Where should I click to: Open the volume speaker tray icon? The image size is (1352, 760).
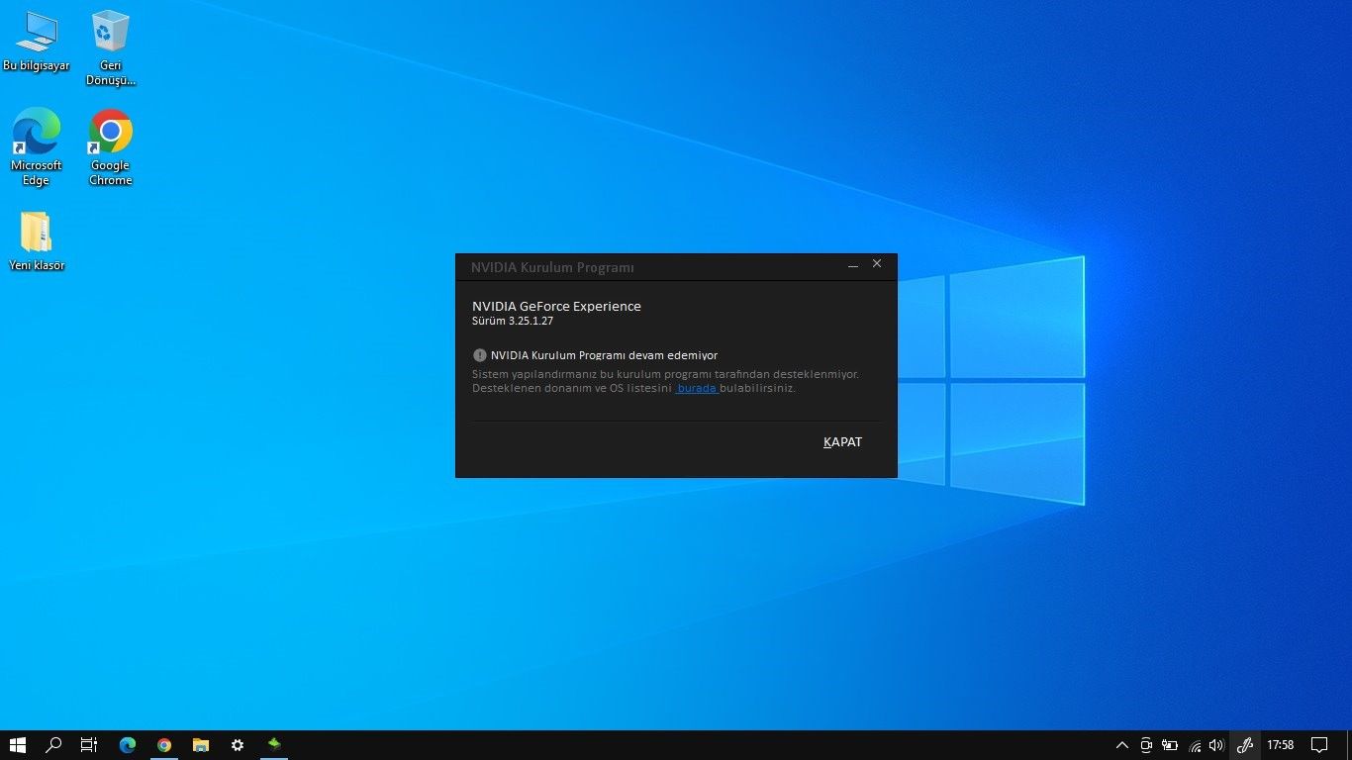1216,745
